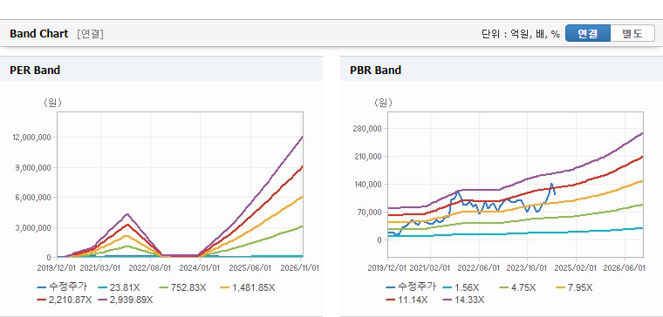The width and height of the screenshot is (663, 317).
Task: Click the Band Chart title
Action: [39, 34]
